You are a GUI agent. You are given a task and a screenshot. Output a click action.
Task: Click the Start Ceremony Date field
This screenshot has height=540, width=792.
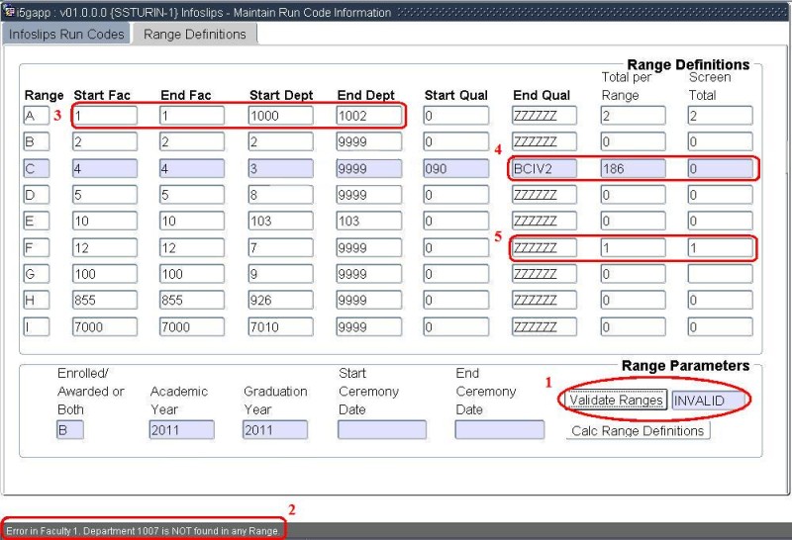(381, 430)
